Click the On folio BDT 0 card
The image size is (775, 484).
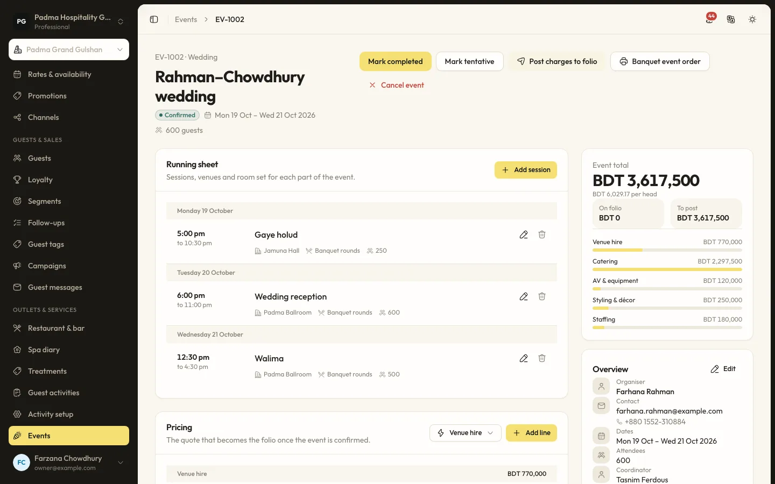[628, 213]
